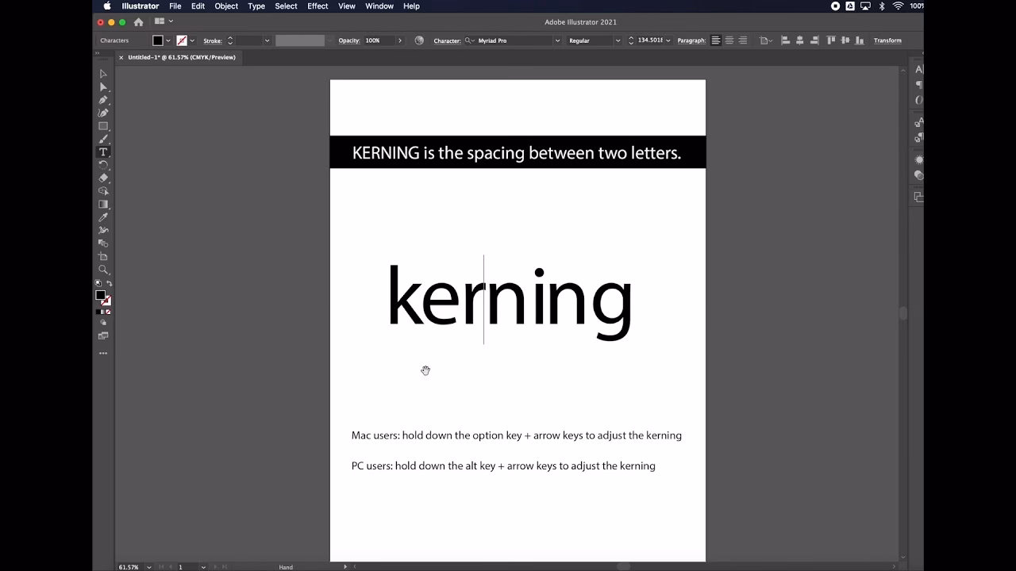Click the Opacity 100% input field
1016x571 pixels.
378,40
